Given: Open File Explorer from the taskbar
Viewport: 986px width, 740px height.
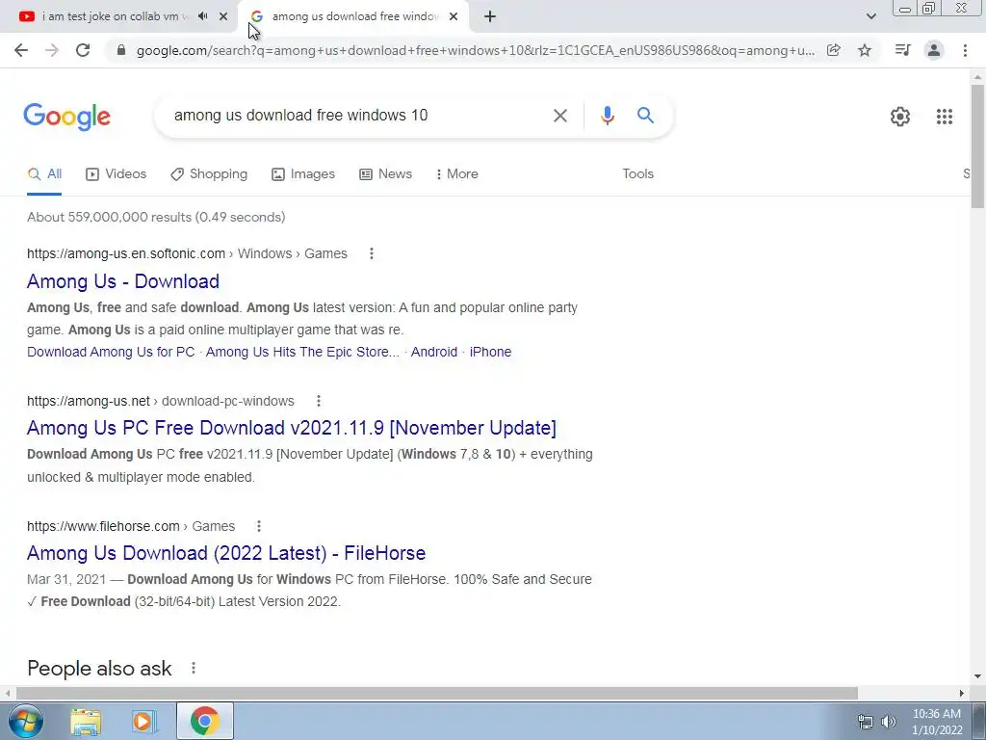Looking at the screenshot, I should [x=86, y=722].
